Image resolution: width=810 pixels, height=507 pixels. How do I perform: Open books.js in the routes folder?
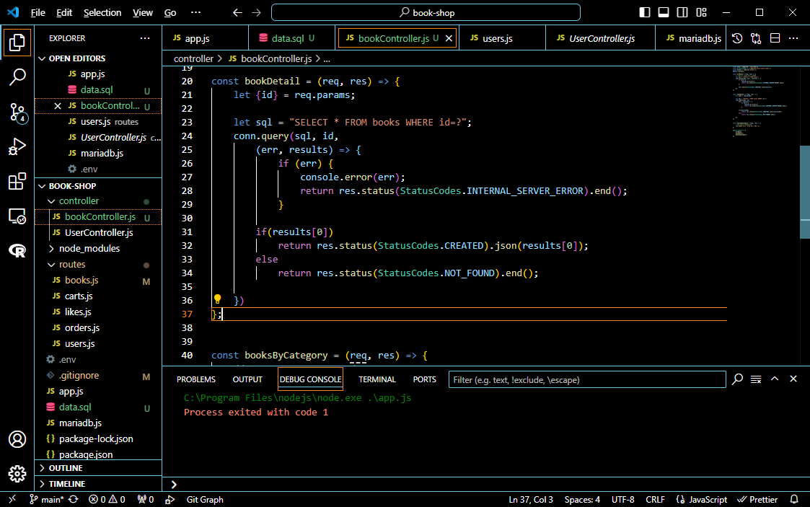click(98, 281)
